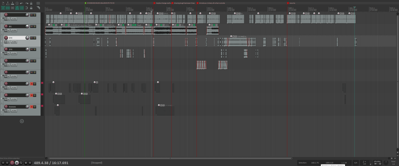Arm record on track 4 SFX
Screen dimensions: 399x166
[x=6, y=49]
